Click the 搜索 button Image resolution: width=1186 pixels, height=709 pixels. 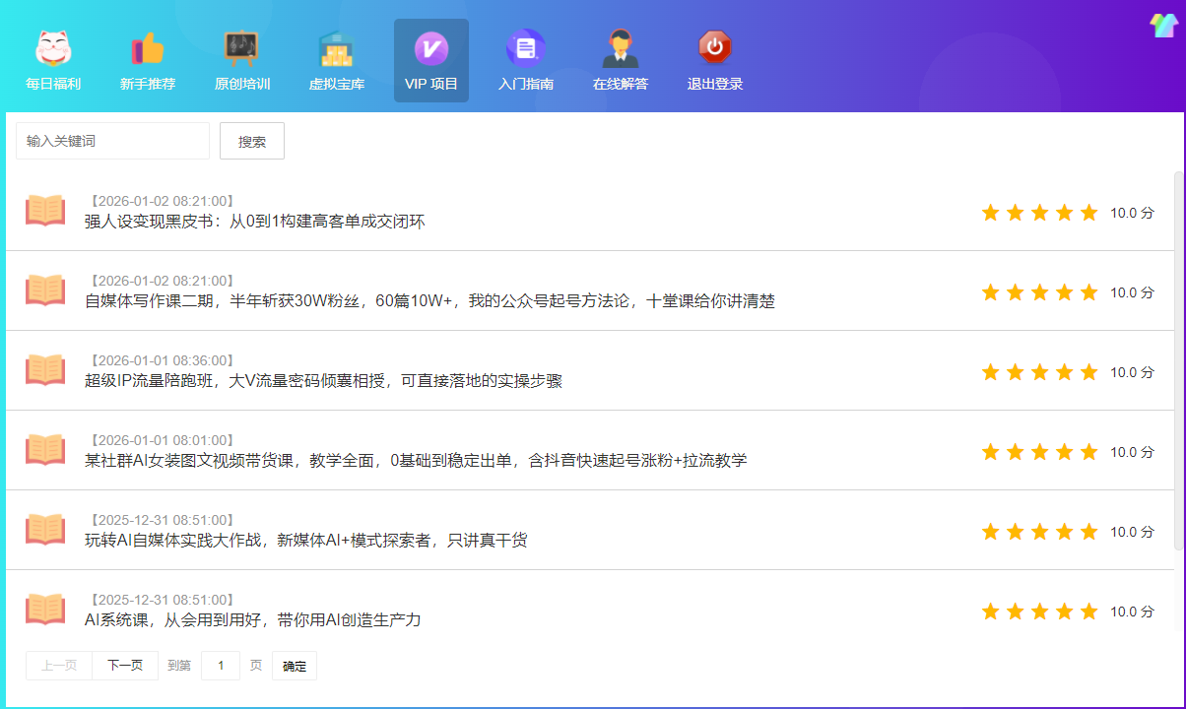coord(252,141)
